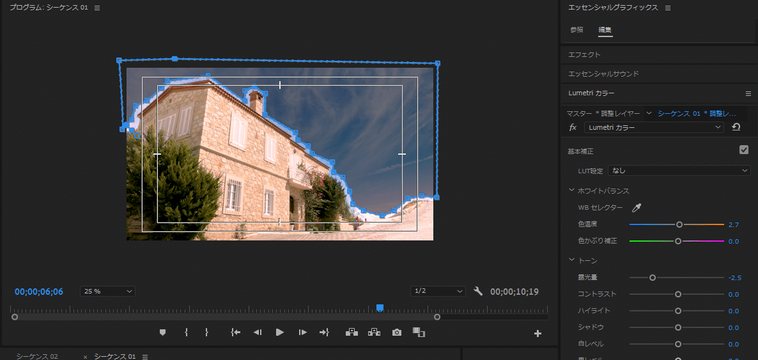758x360 pixels.
Task: Click the blue playhead on the time ruler
Action: point(380,308)
